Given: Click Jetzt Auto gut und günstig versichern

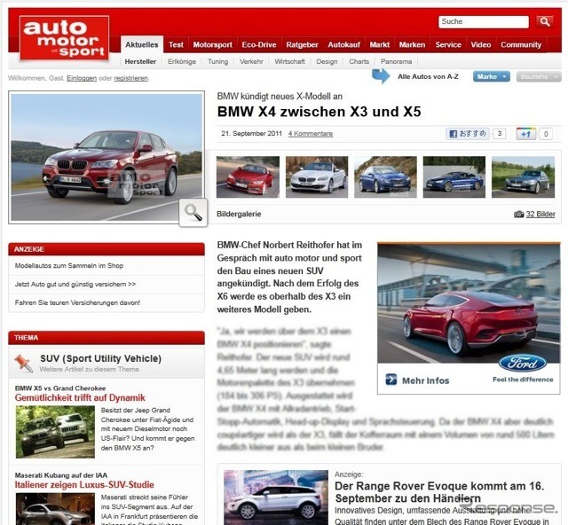Looking at the screenshot, I should (x=75, y=284).
